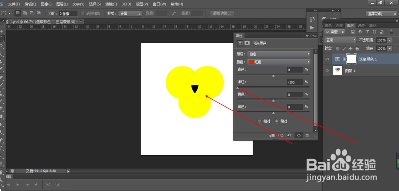This screenshot has height=191, width=399.
Task: Switch to the 路径 tab
Action: click(373, 25)
